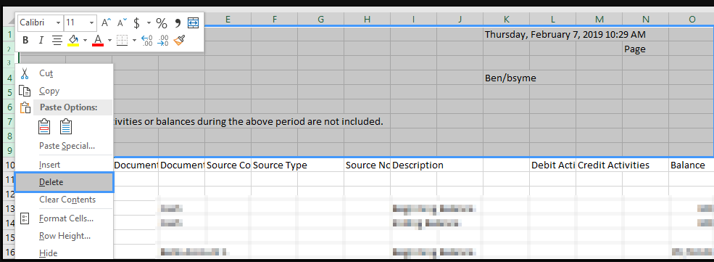Toggle Bold in the mini toolbar
The height and width of the screenshot is (262, 714).
click(25, 40)
